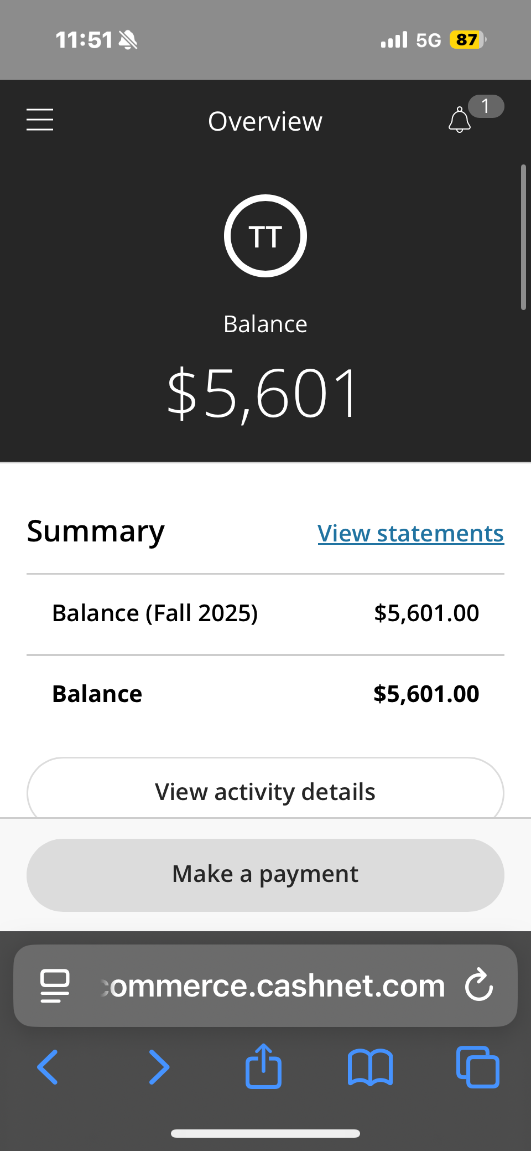
Task: Tap the notification count badge
Action: pos(486,106)
